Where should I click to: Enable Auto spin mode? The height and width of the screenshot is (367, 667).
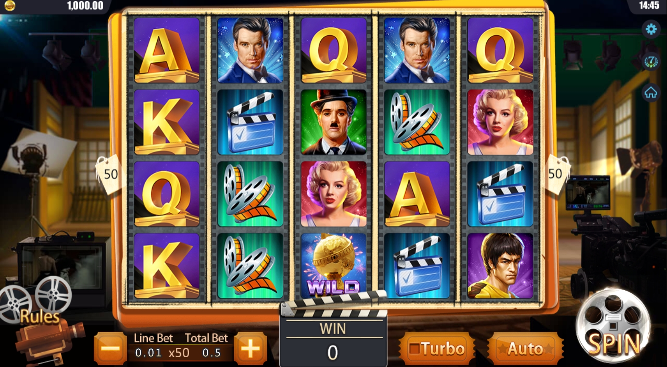coord(525,349)
